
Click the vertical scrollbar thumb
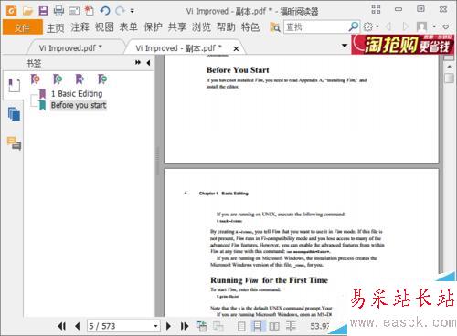[449, 78]
